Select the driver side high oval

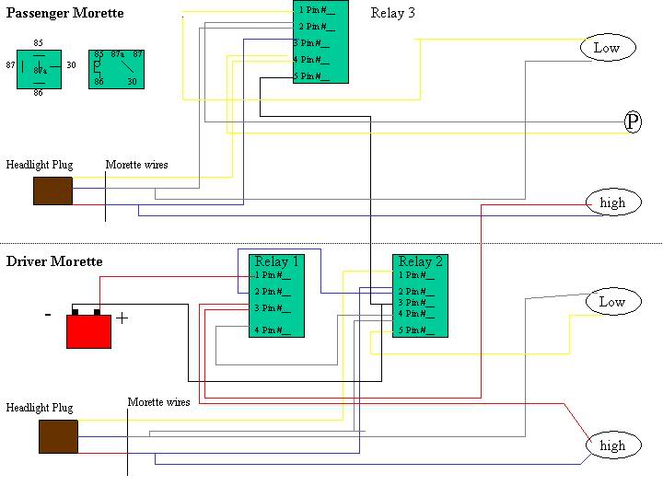coord(611,445)
